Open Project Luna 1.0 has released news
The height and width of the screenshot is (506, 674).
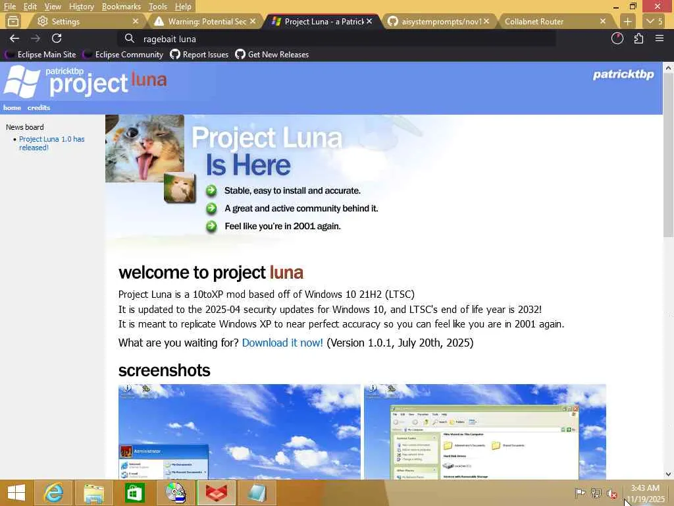51,143
